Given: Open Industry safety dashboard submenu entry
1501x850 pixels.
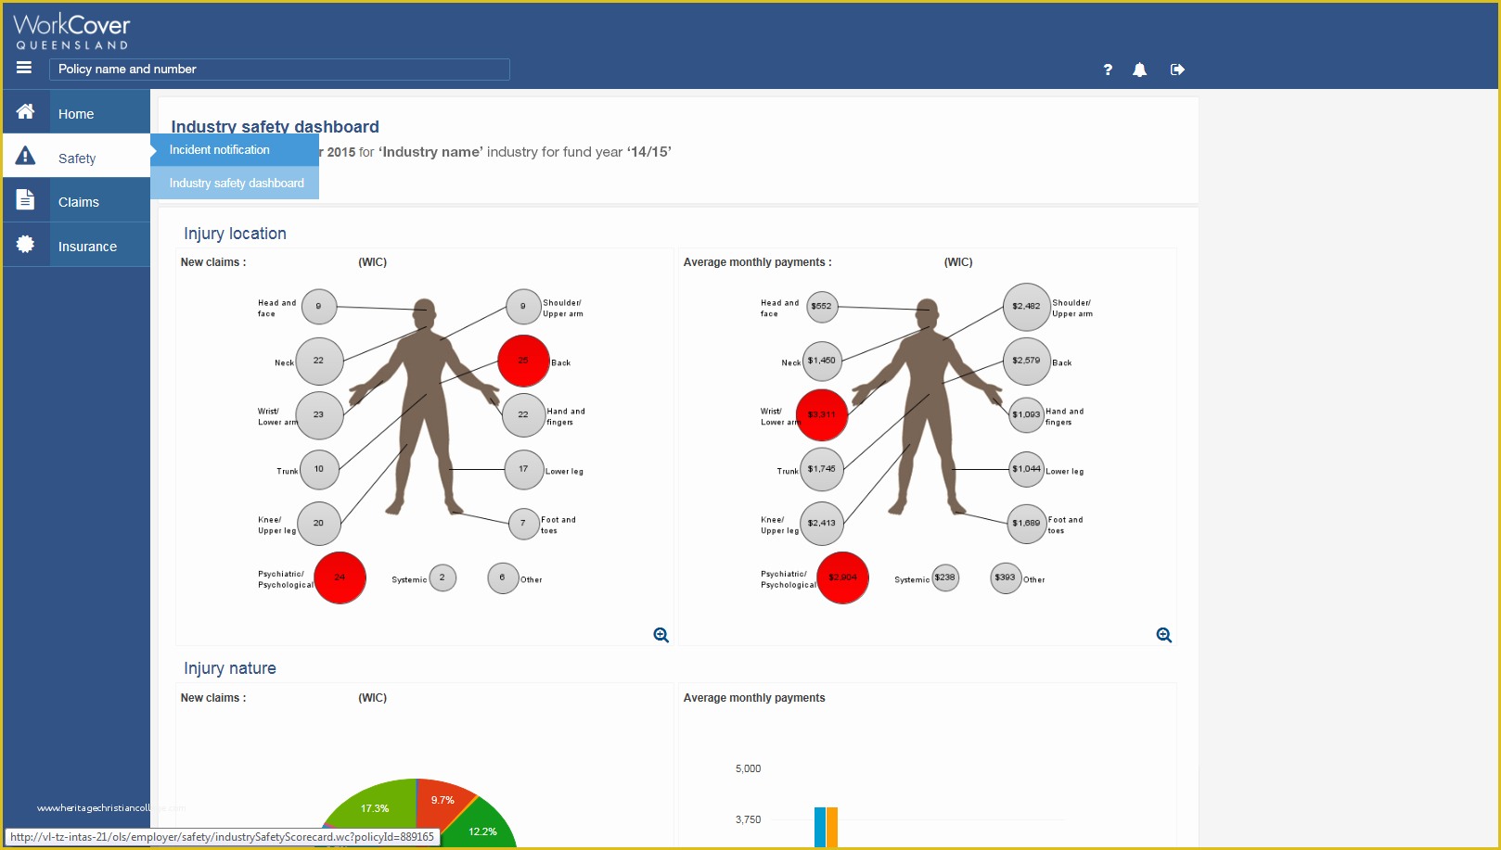Looking at the screenshot, I should (235, 183).
